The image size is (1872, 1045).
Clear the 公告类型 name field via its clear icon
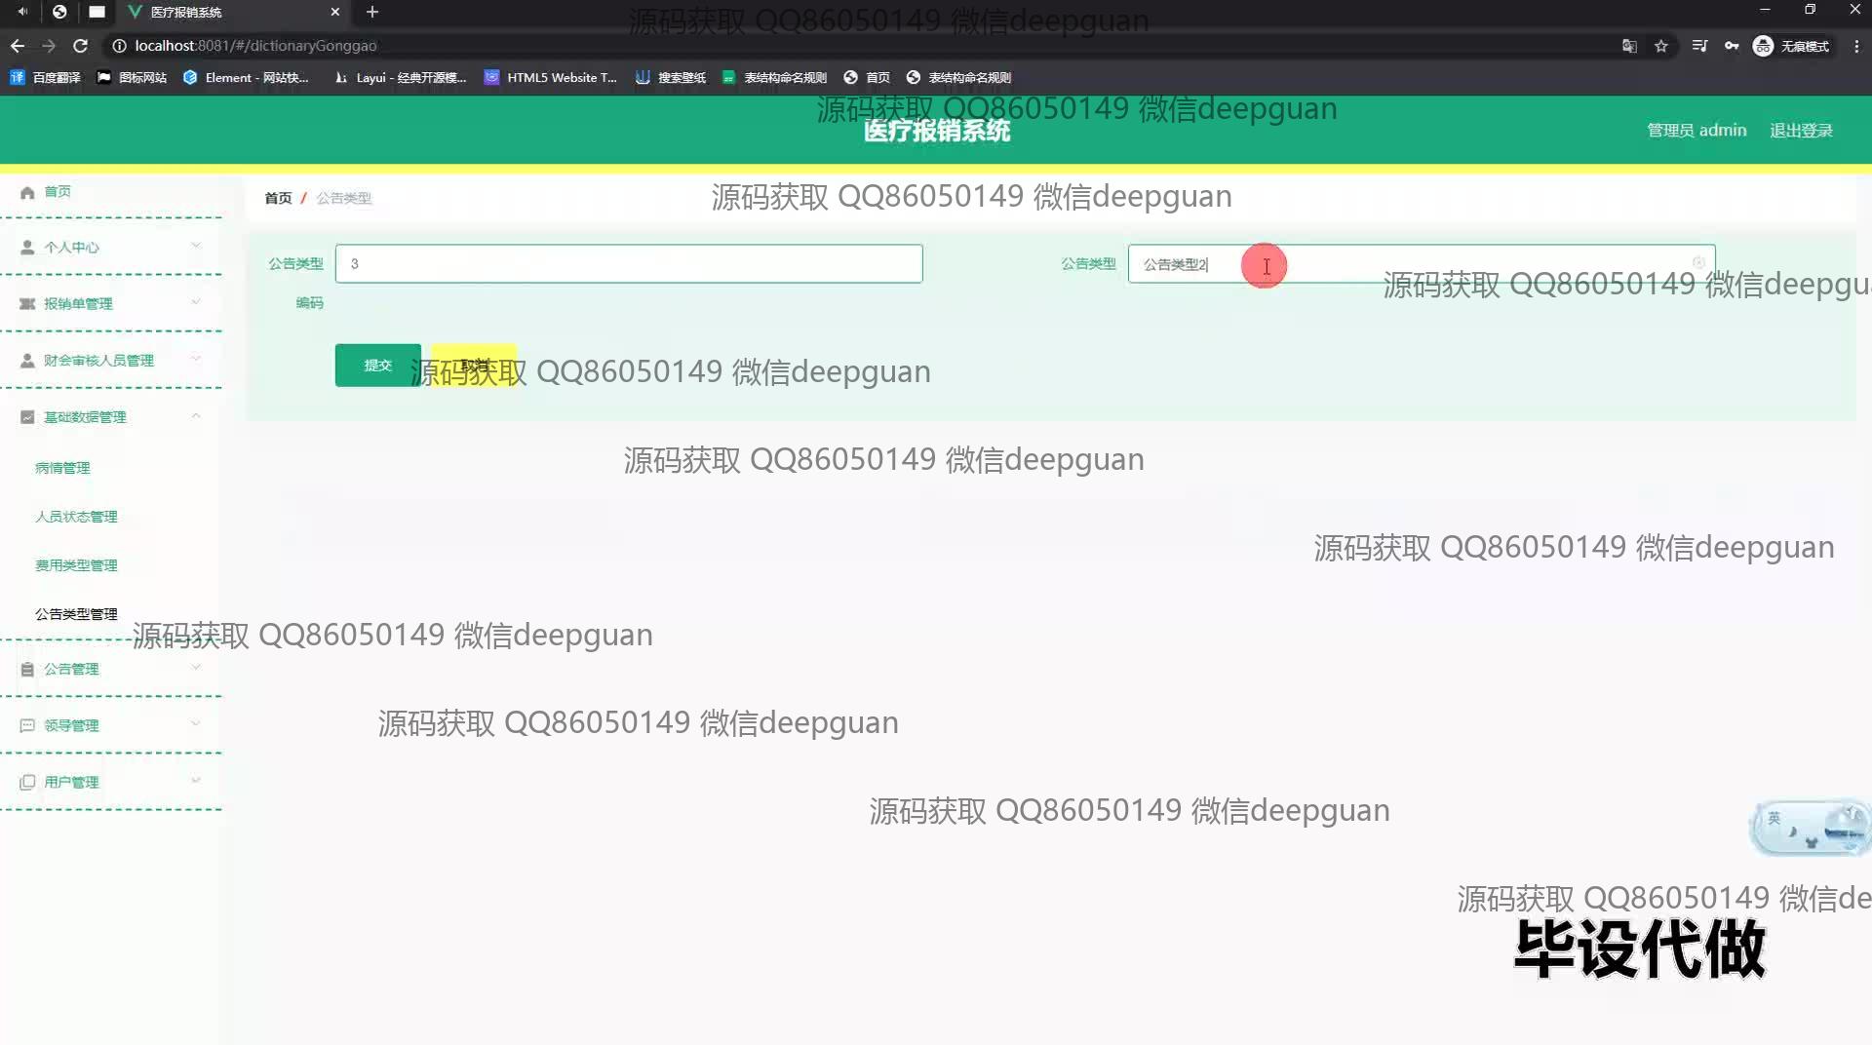click(1698, 263)
